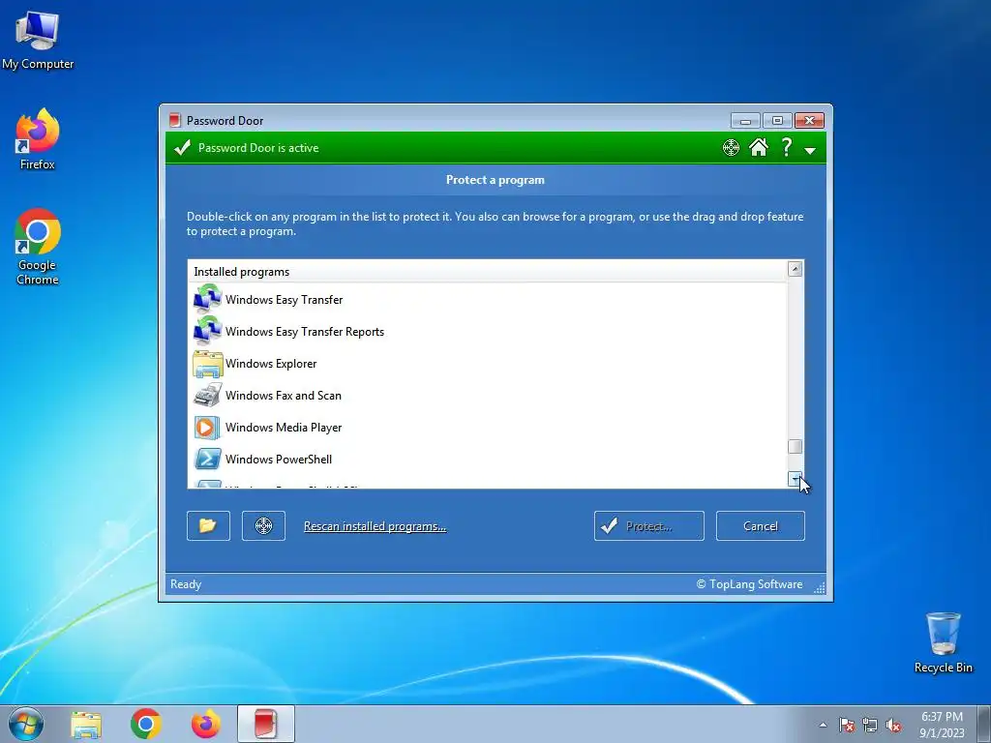Select Windows Explorer in installed programs
This screenshot has height=743, width=991.
(488, 364)
